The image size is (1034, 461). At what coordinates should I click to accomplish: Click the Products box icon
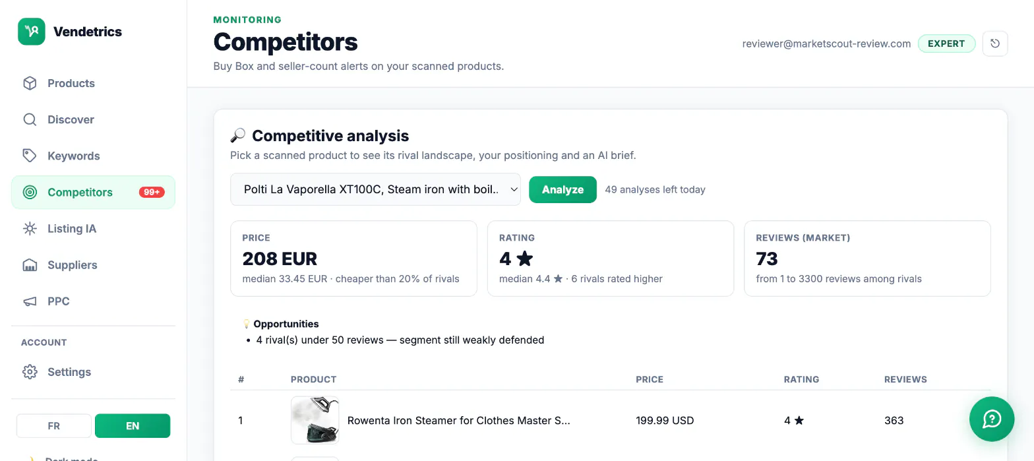[x=30, y=83]
